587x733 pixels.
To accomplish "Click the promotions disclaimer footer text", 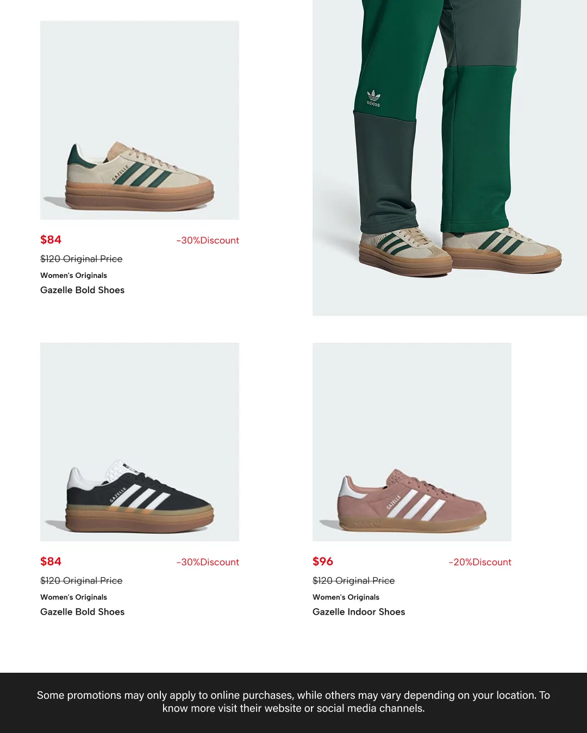I will [x=293, y=702].
